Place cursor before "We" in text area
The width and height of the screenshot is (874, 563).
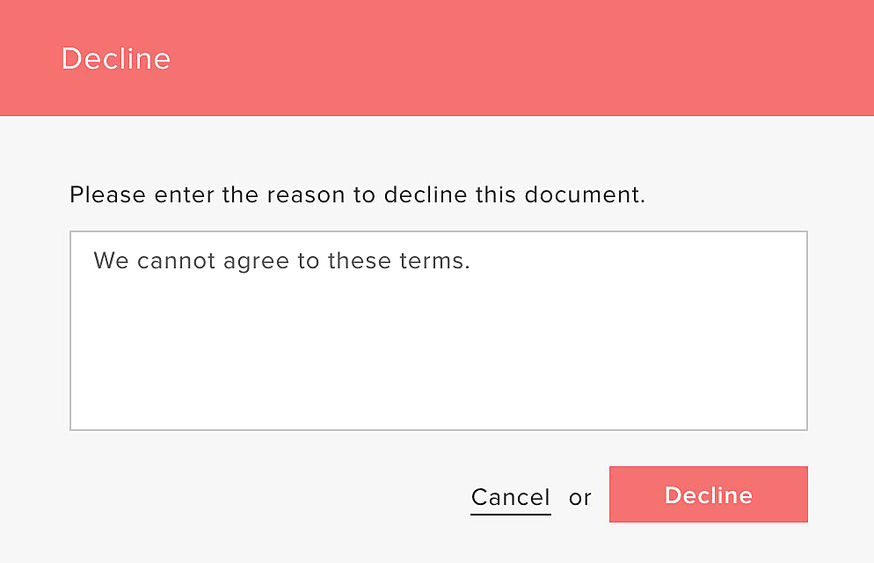tap(93, 261)
